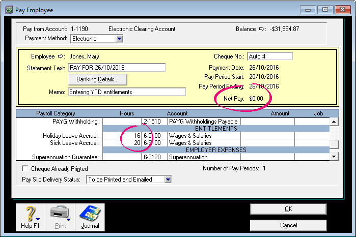Click the Banking Details button
This screenshot has height=237, width=356.
tap(97, 79)
